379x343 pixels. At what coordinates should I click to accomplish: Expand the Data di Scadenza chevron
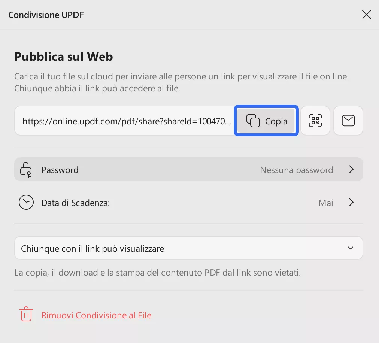(351, 203)
